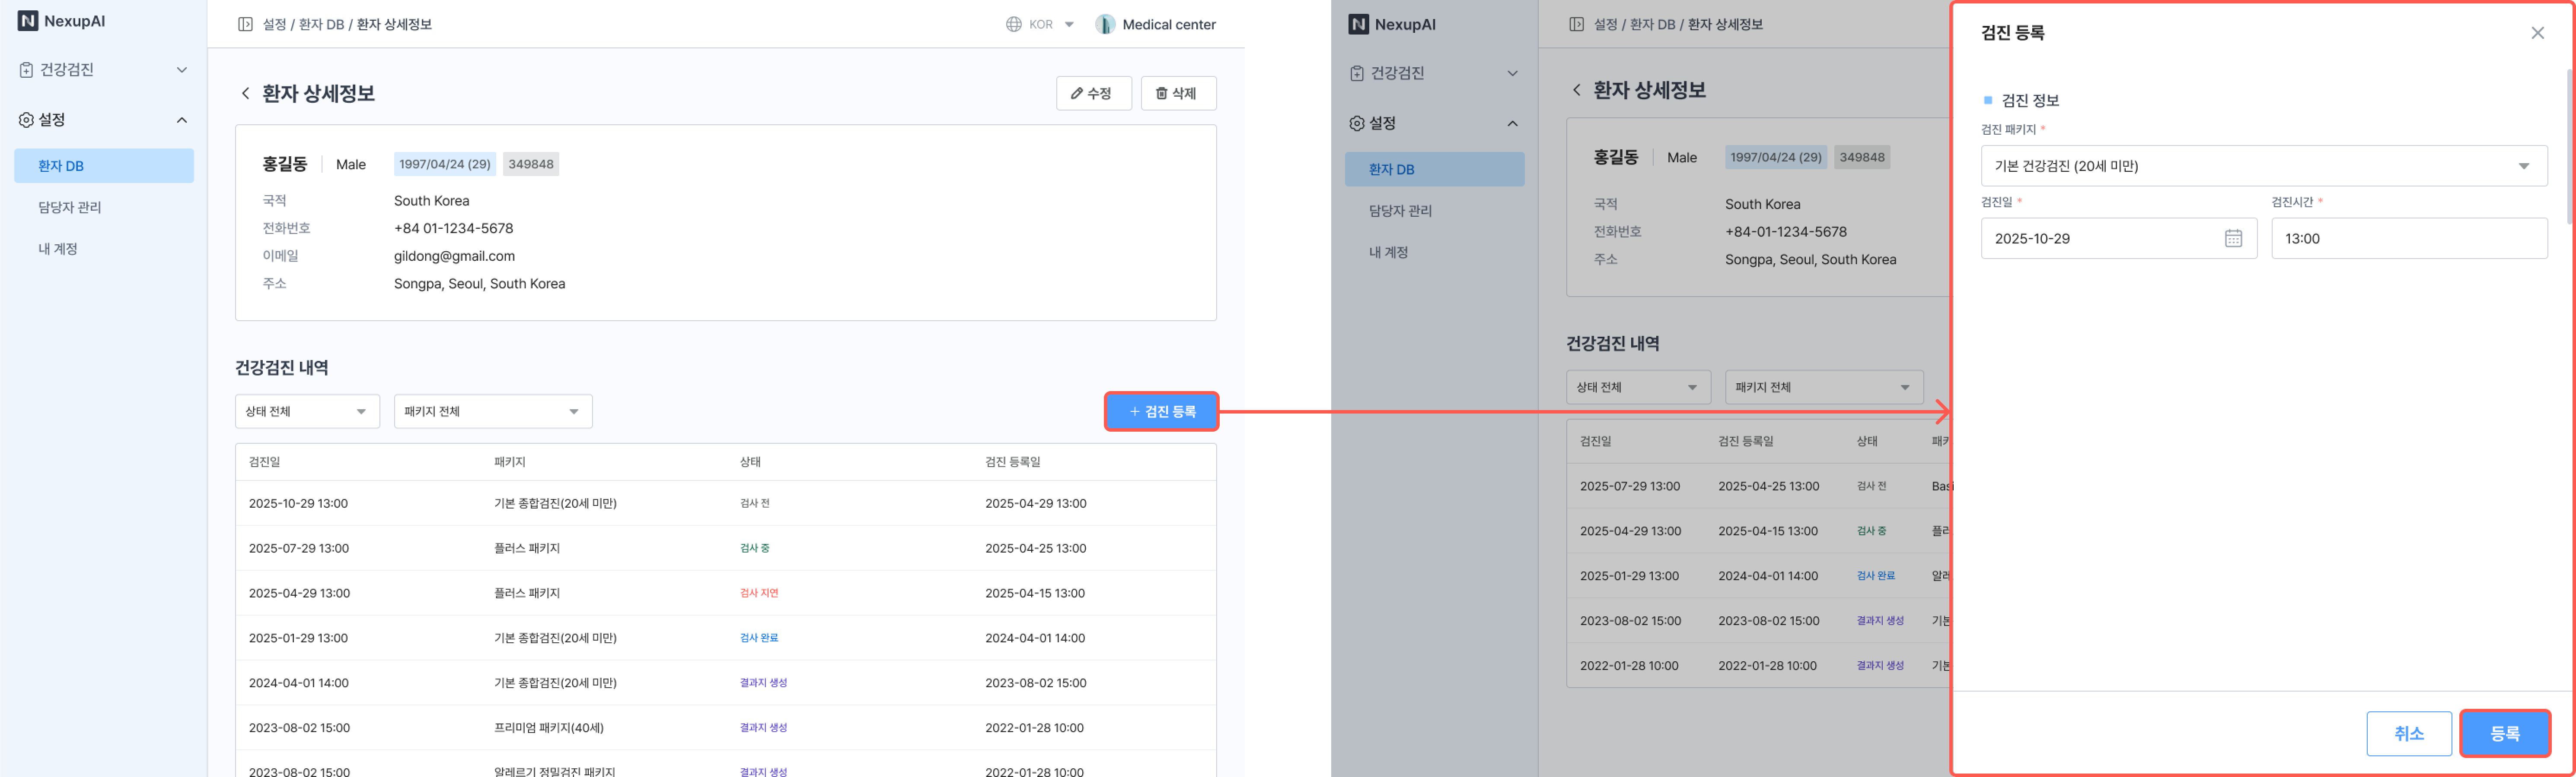Click the globe language icon
The image size is (2576, 777).
coord(1013,24)
